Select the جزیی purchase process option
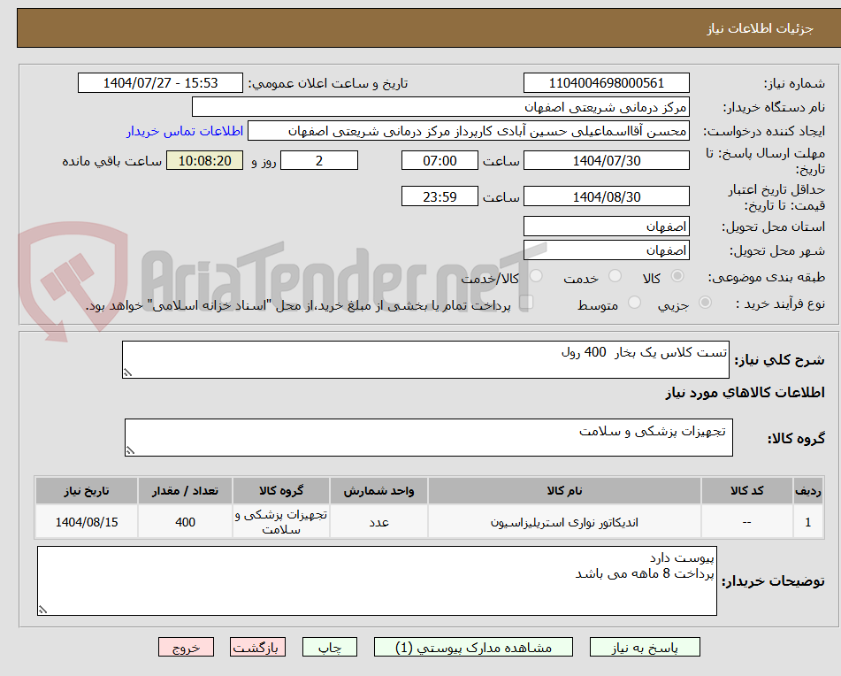 [x=706, y=302]
